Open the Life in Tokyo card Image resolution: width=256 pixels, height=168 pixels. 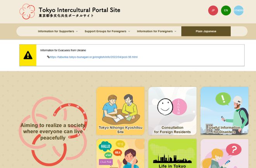pos(172,154)
